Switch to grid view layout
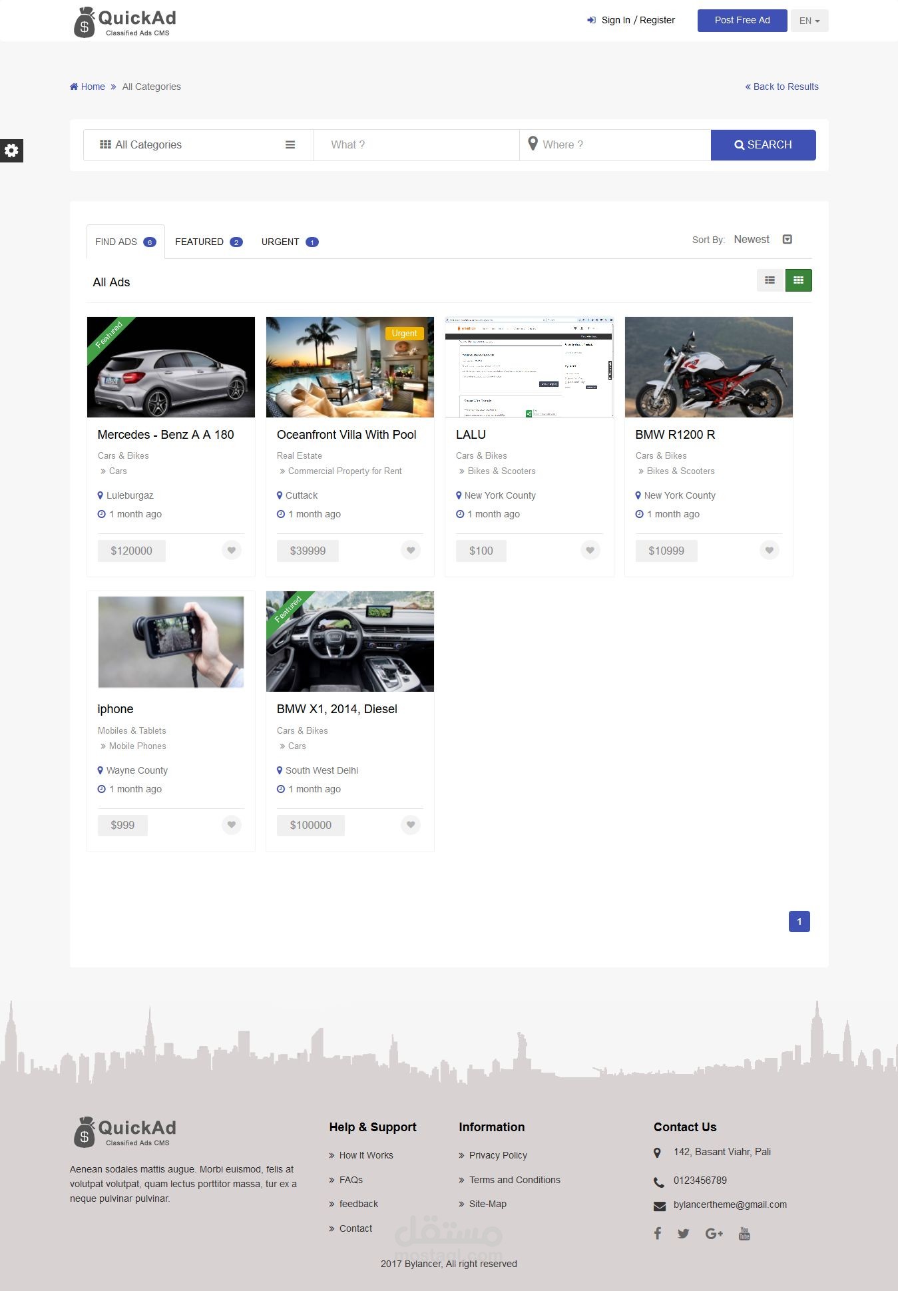This screenshot has height=1291, width=898. (798, 280)
